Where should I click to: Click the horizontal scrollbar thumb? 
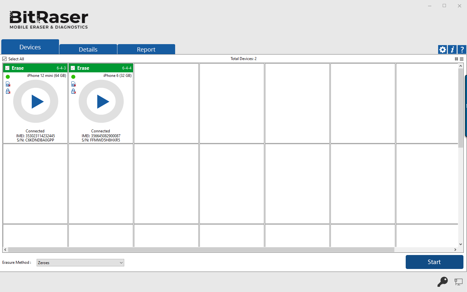point(201,250)
